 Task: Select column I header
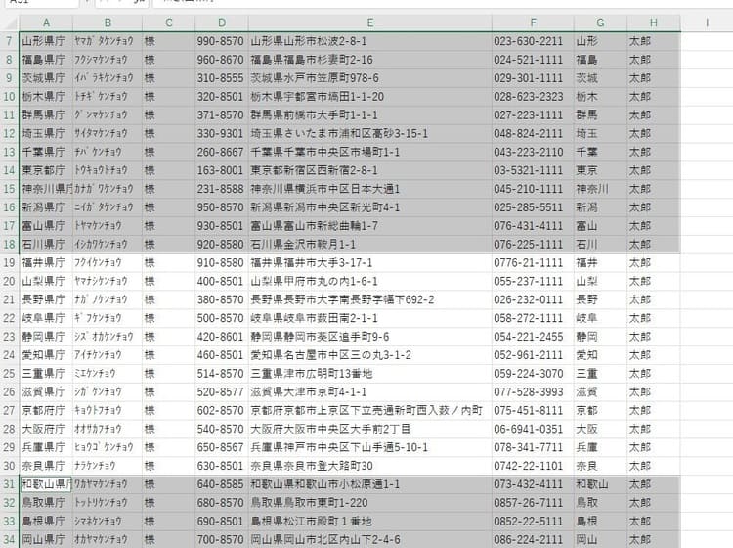pyautogui.click(x=707, y=23)
